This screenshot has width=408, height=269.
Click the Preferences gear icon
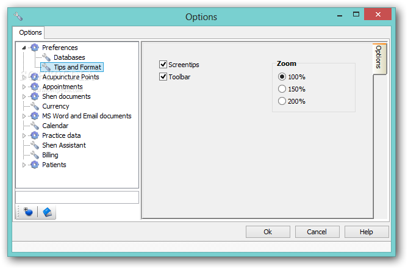click(x=35, y=48)
